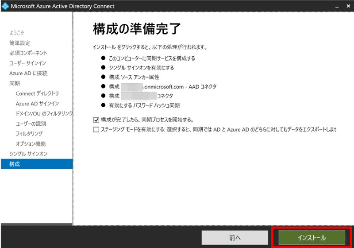Go to シングル サインオン step

[28, 154]
